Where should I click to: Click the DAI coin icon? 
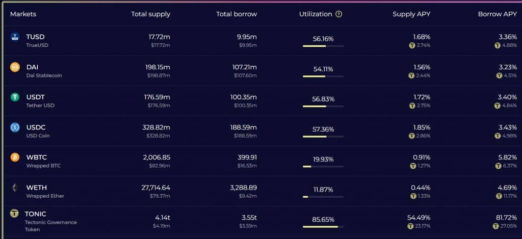(x=15, y=67)
